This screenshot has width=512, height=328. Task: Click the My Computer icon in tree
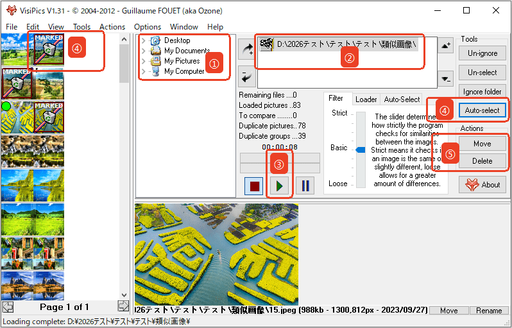[156, 71]
